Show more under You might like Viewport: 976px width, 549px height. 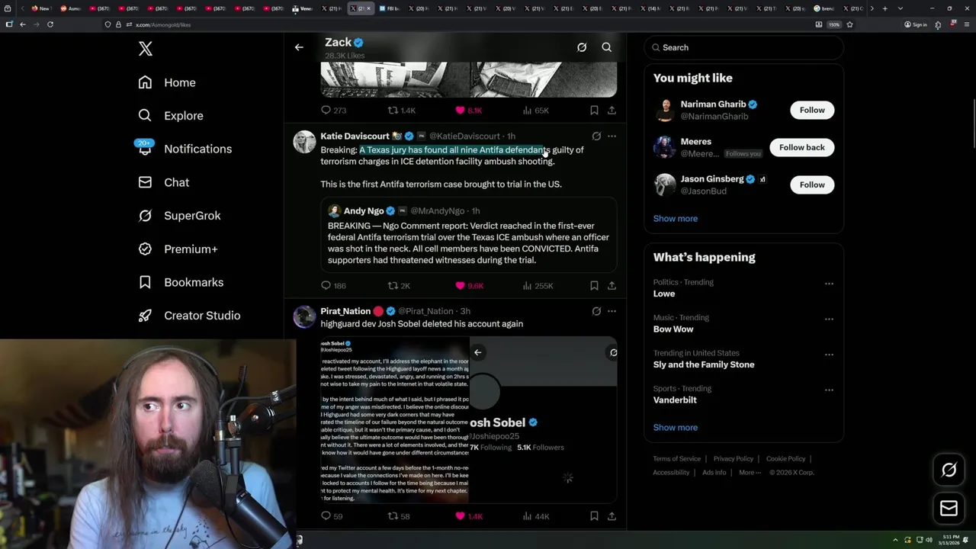click(x=675, y=219)
